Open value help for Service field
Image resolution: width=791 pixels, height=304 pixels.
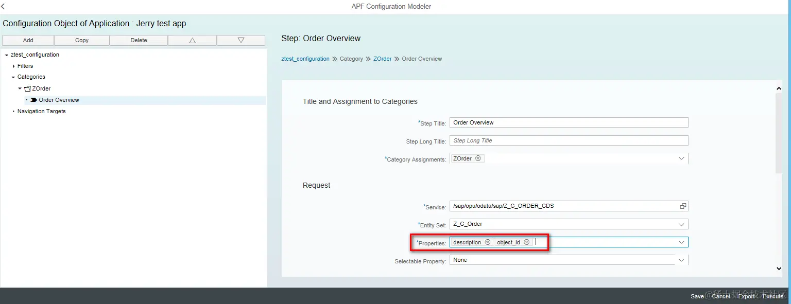pyautogui.click(x=683, y=206)
